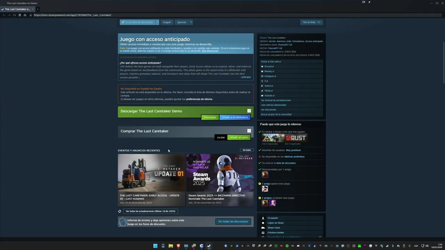Click 'Muy positivas' reviews link

pos(293,150)
